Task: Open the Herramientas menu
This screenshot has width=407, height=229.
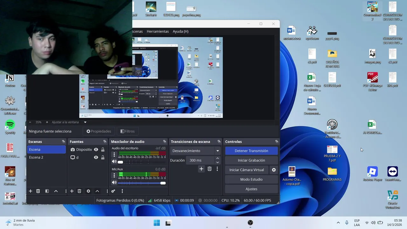Action: coord(158,31)
